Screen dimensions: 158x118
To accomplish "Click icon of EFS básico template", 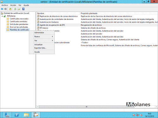I will coord(38,28).
